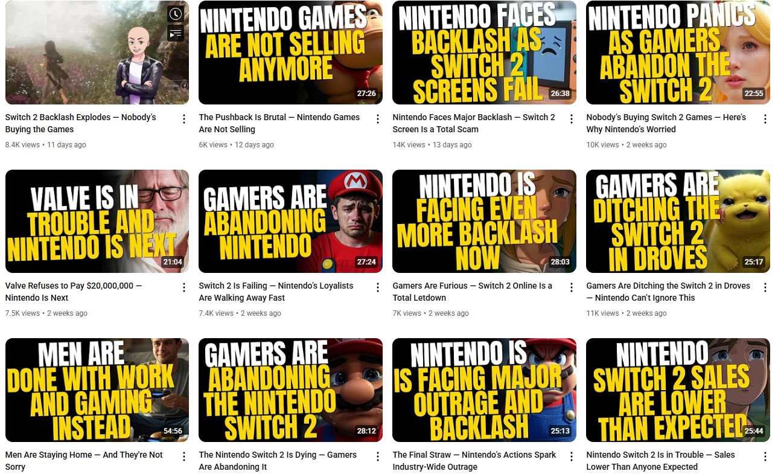Viewport: 778px width, 474px height.
Task: Click title 'The Nintendo Switch 2 Is Dying'
Action: (278, 461)
